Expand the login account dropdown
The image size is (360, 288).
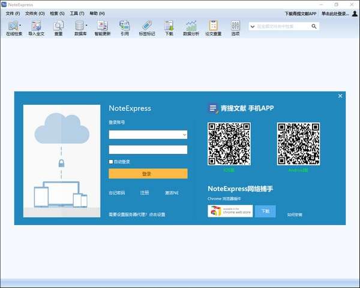(184, 135)
